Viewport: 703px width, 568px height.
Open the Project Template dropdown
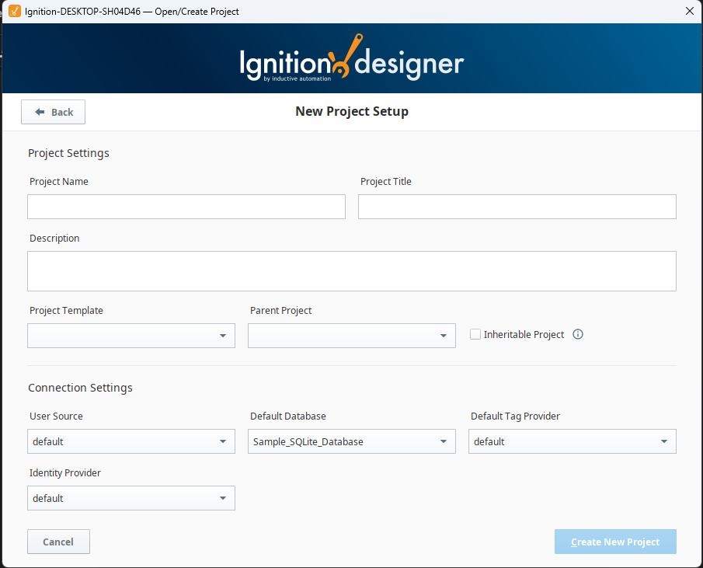(x=131, y=336)
